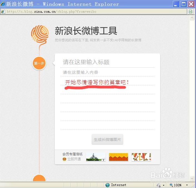Click the crown membership icon
This screenshot has height=188, width=196.
tap(64, 159)
